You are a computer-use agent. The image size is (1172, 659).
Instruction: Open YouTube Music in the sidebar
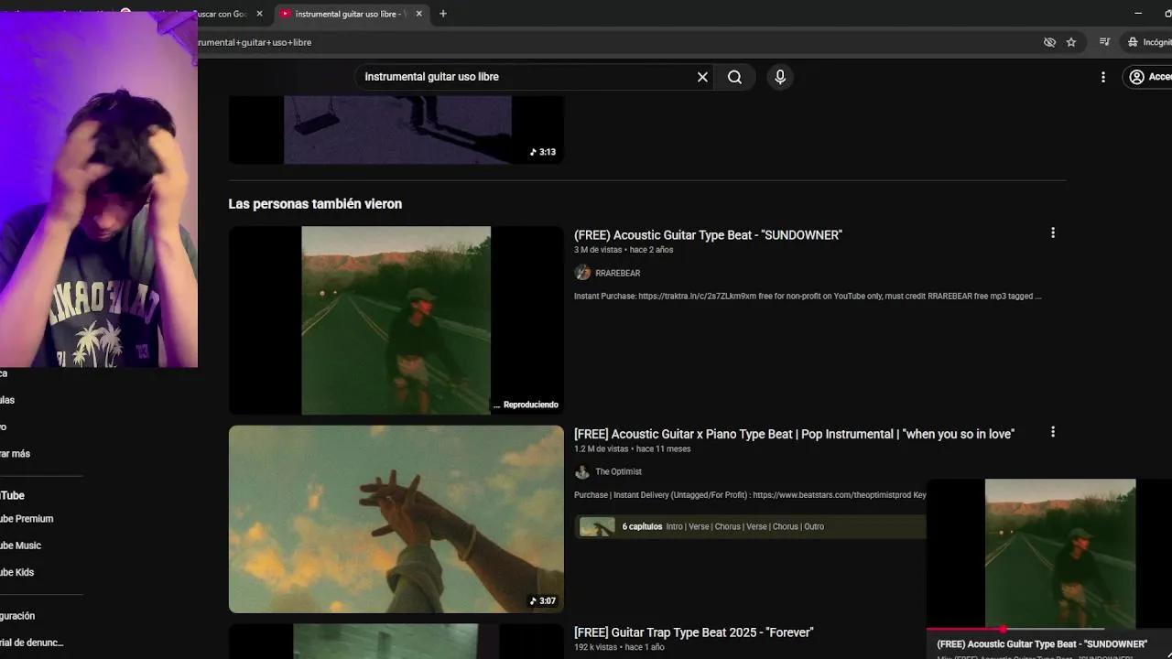coord(20,546)
